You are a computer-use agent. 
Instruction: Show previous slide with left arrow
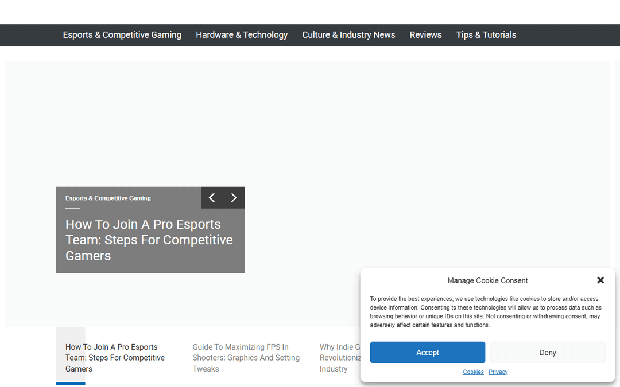[212, 197]
